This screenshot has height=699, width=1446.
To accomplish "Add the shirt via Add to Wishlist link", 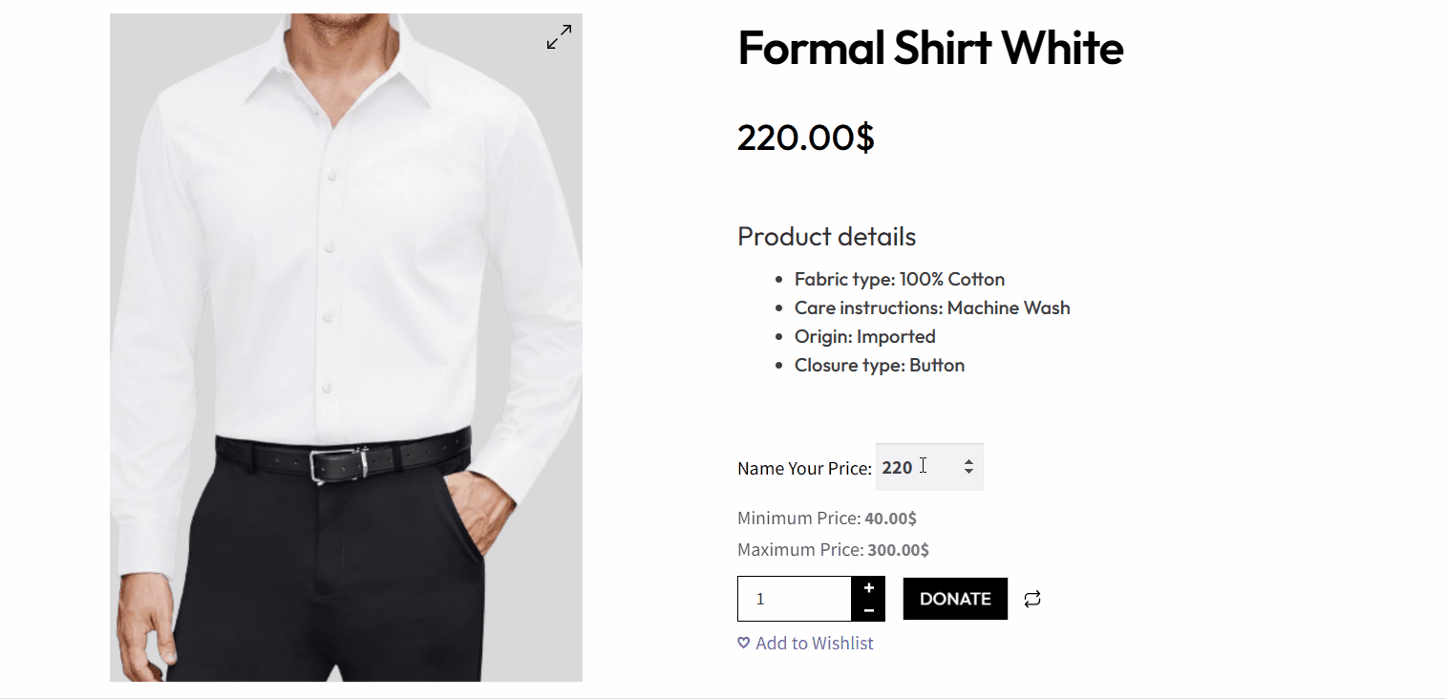I will click(x=814, y=643).
